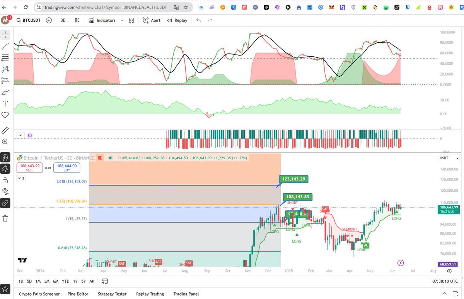Toggle lock all drawings
The image size is (464, 299).
[x=5, y=180]
